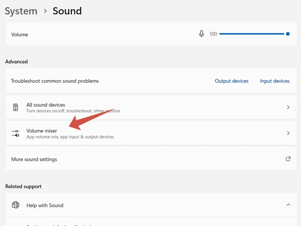Click the input volume slider handle
This screenshot has width=301, height=226.
coord(288,34)
